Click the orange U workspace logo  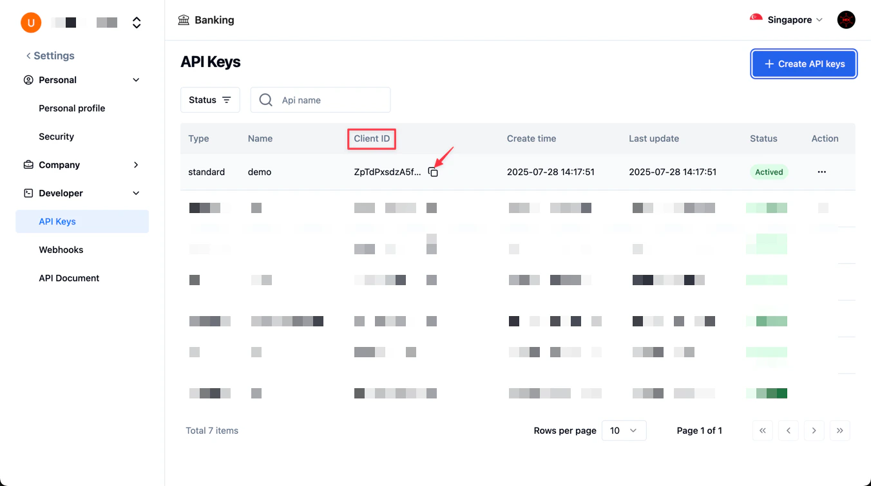pos(30,22)
